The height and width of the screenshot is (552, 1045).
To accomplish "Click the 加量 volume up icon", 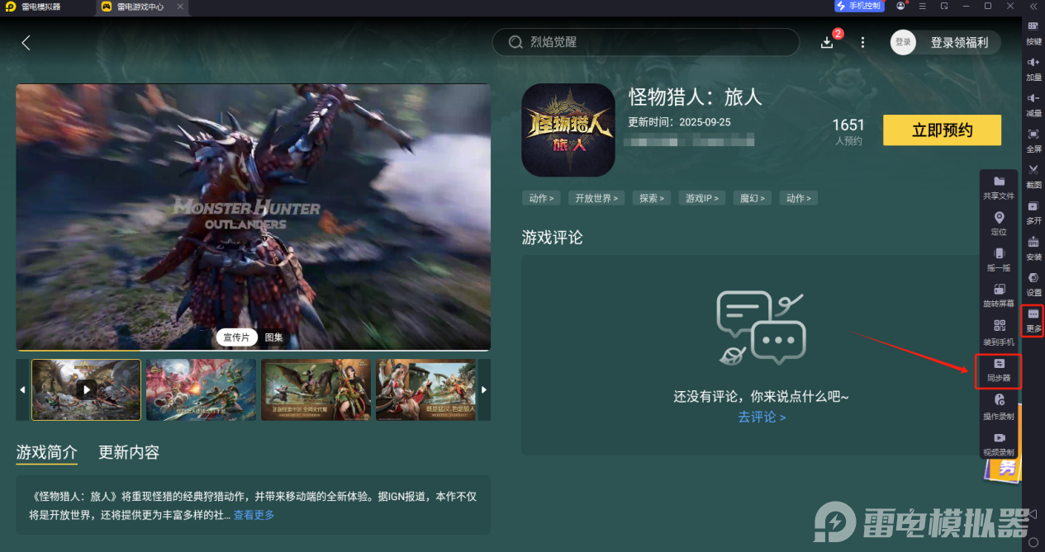I will pyautogui.click(x=1033, y=68).
